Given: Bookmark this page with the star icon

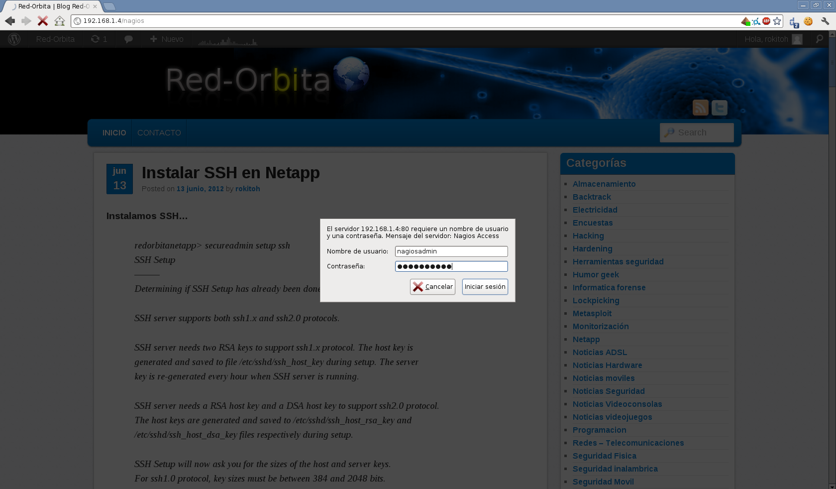Looking at the screenshot, I should pos(777,21).
